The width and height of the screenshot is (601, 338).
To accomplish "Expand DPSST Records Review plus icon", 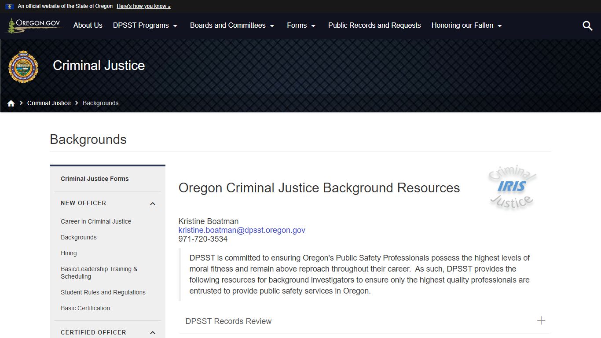I will click(x=541, y=321).
